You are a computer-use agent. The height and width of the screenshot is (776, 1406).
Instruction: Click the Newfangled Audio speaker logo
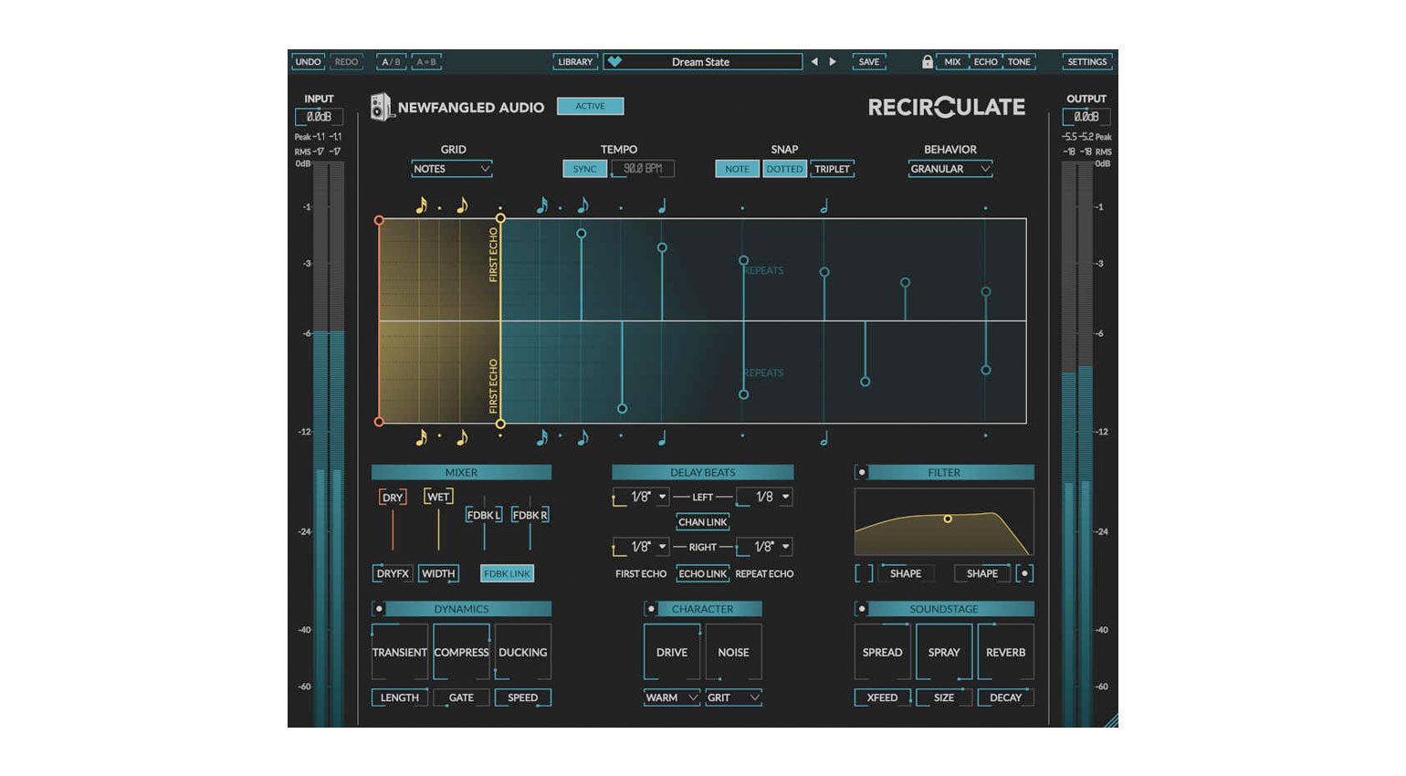[x=380, y=107]
